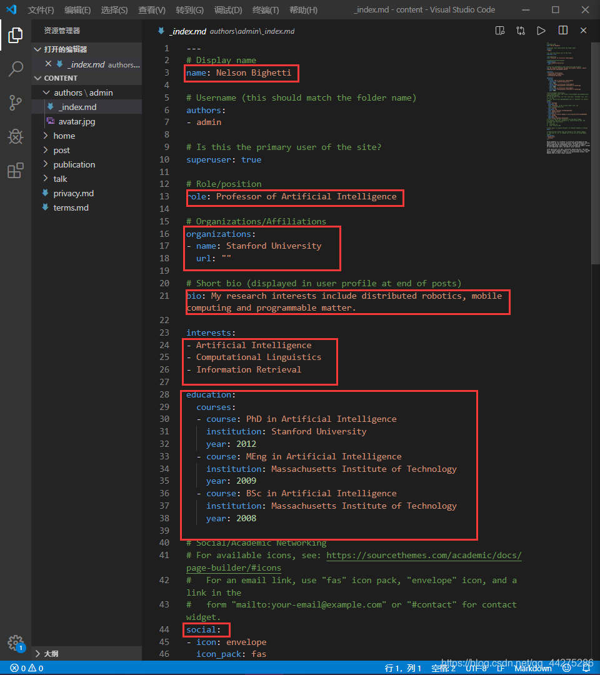This screenshot has height=675, width=600.
Task: Click the VS Code logo icon
Action: [11, 9]
